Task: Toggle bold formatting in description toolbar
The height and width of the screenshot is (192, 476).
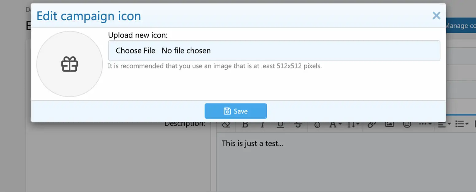Action: coord(245,124)
